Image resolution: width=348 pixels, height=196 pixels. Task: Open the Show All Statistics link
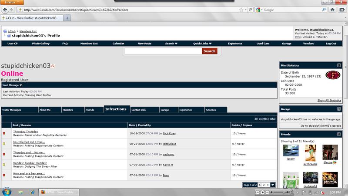pyautogui.click(x=329, y=100)
